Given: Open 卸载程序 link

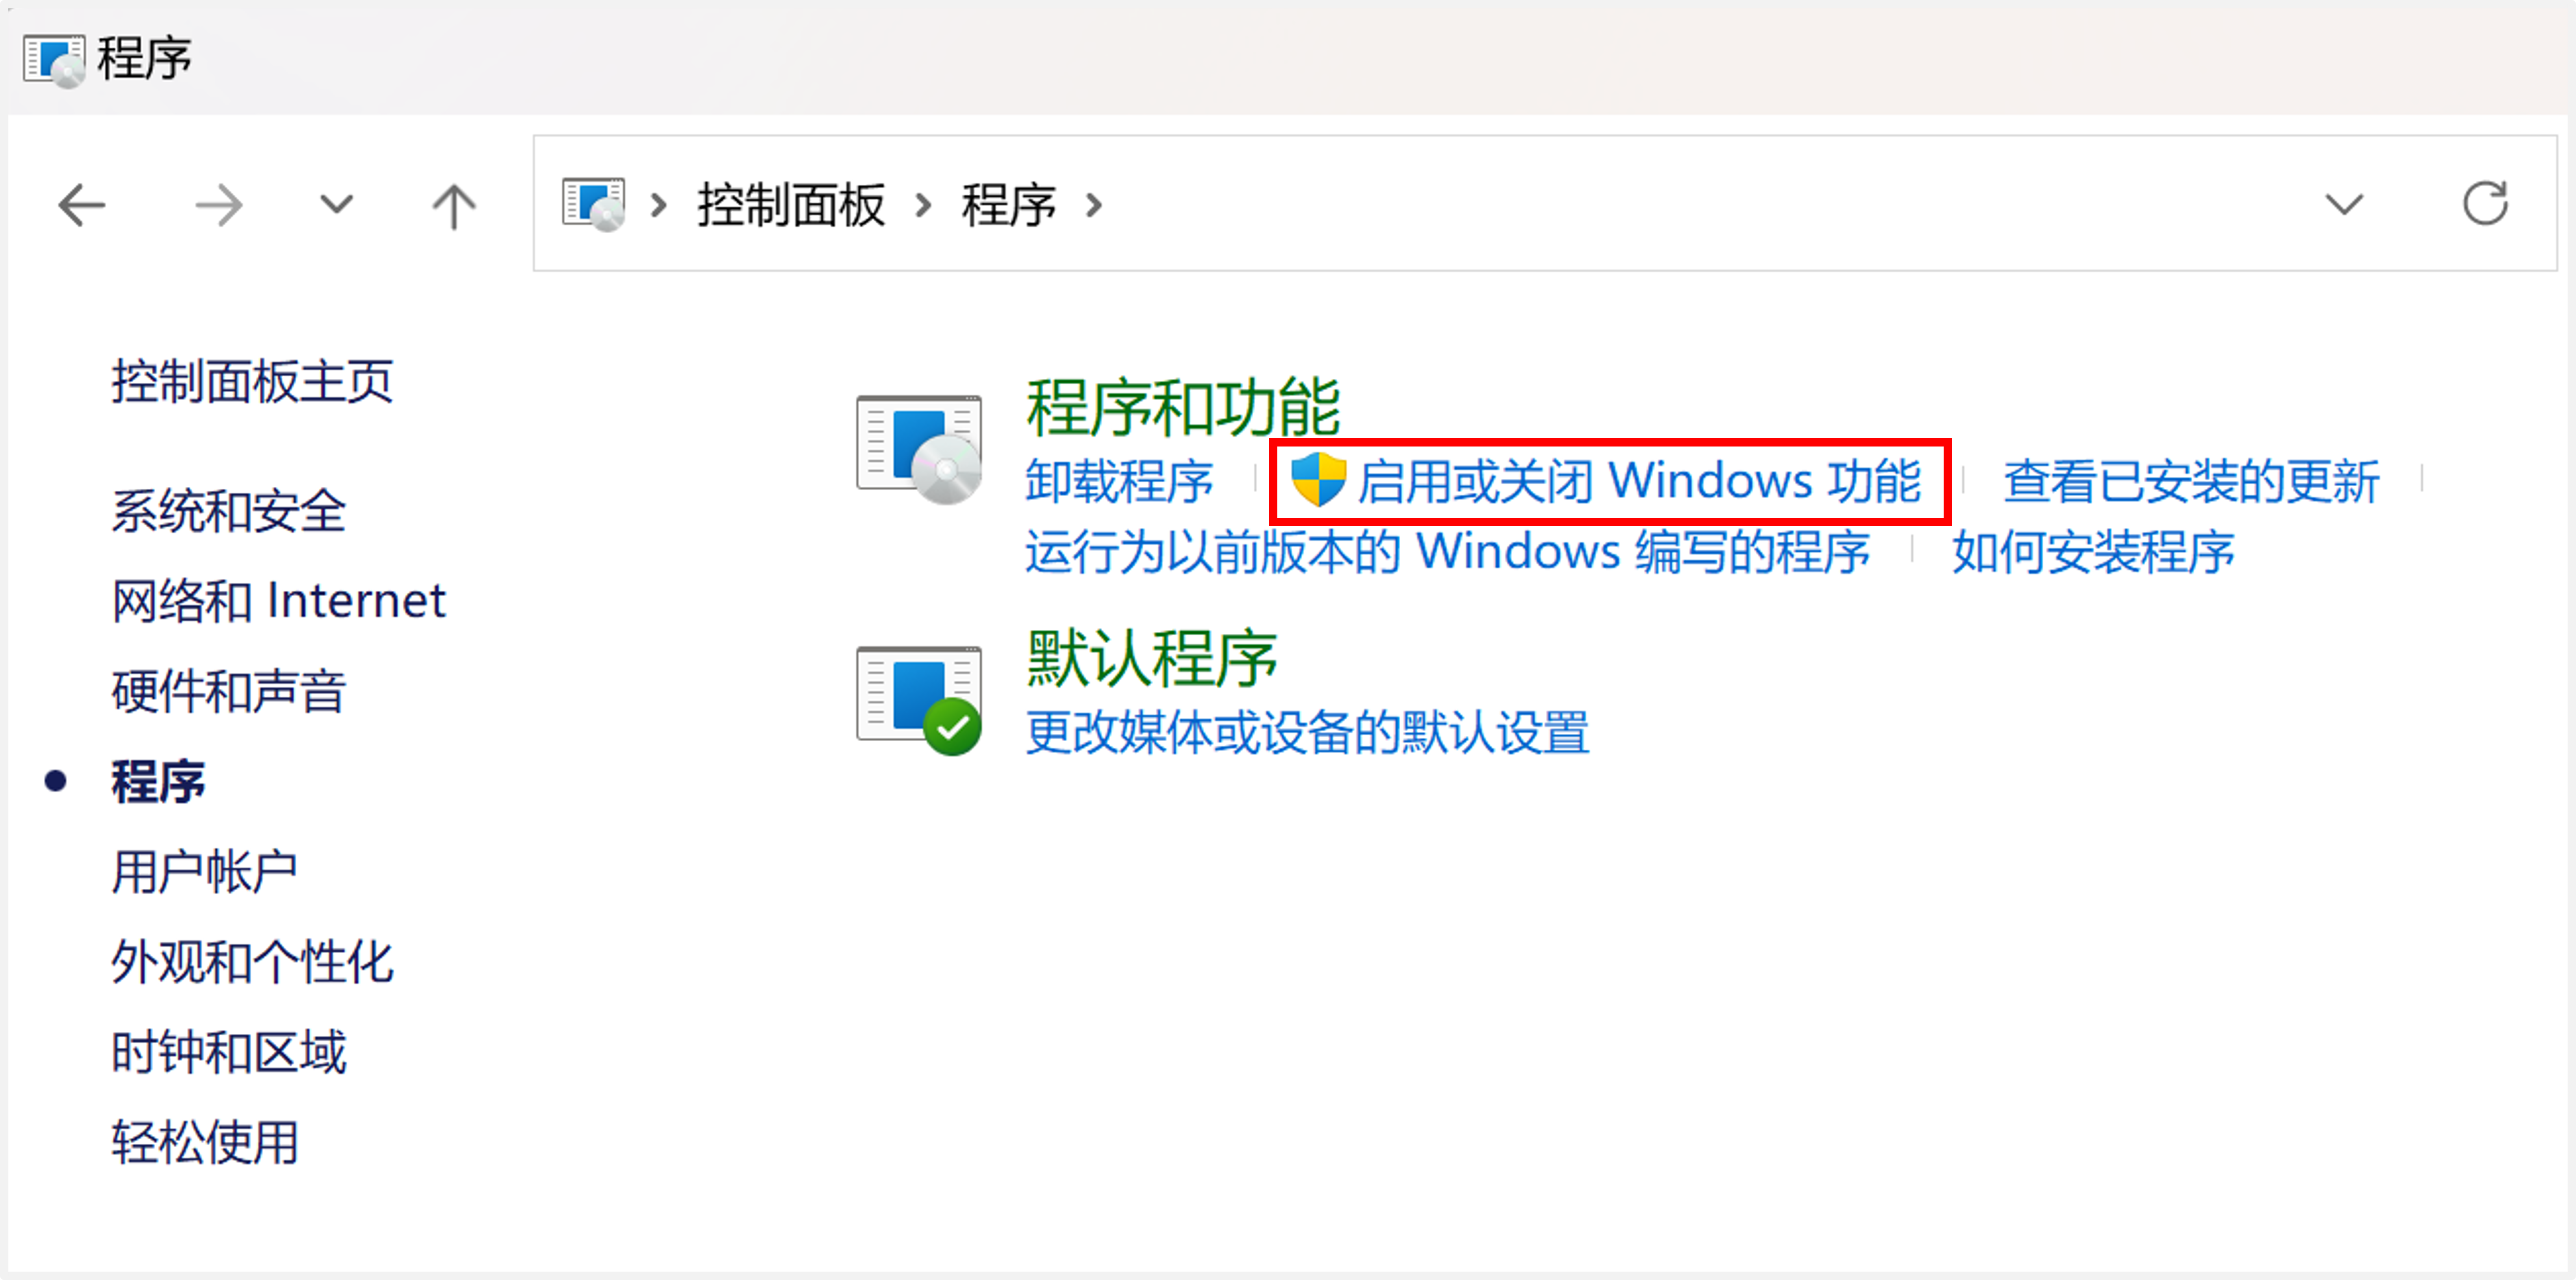Looking at the screenshot, I should [x=1119, y=481].
